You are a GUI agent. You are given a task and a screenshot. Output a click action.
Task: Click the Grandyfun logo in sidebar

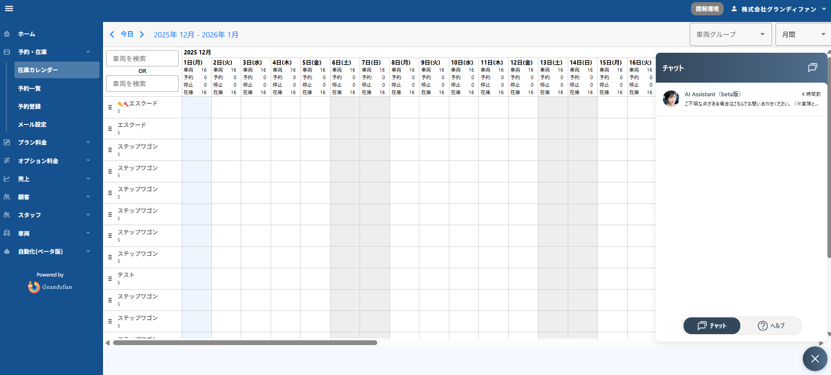[50, 287]
